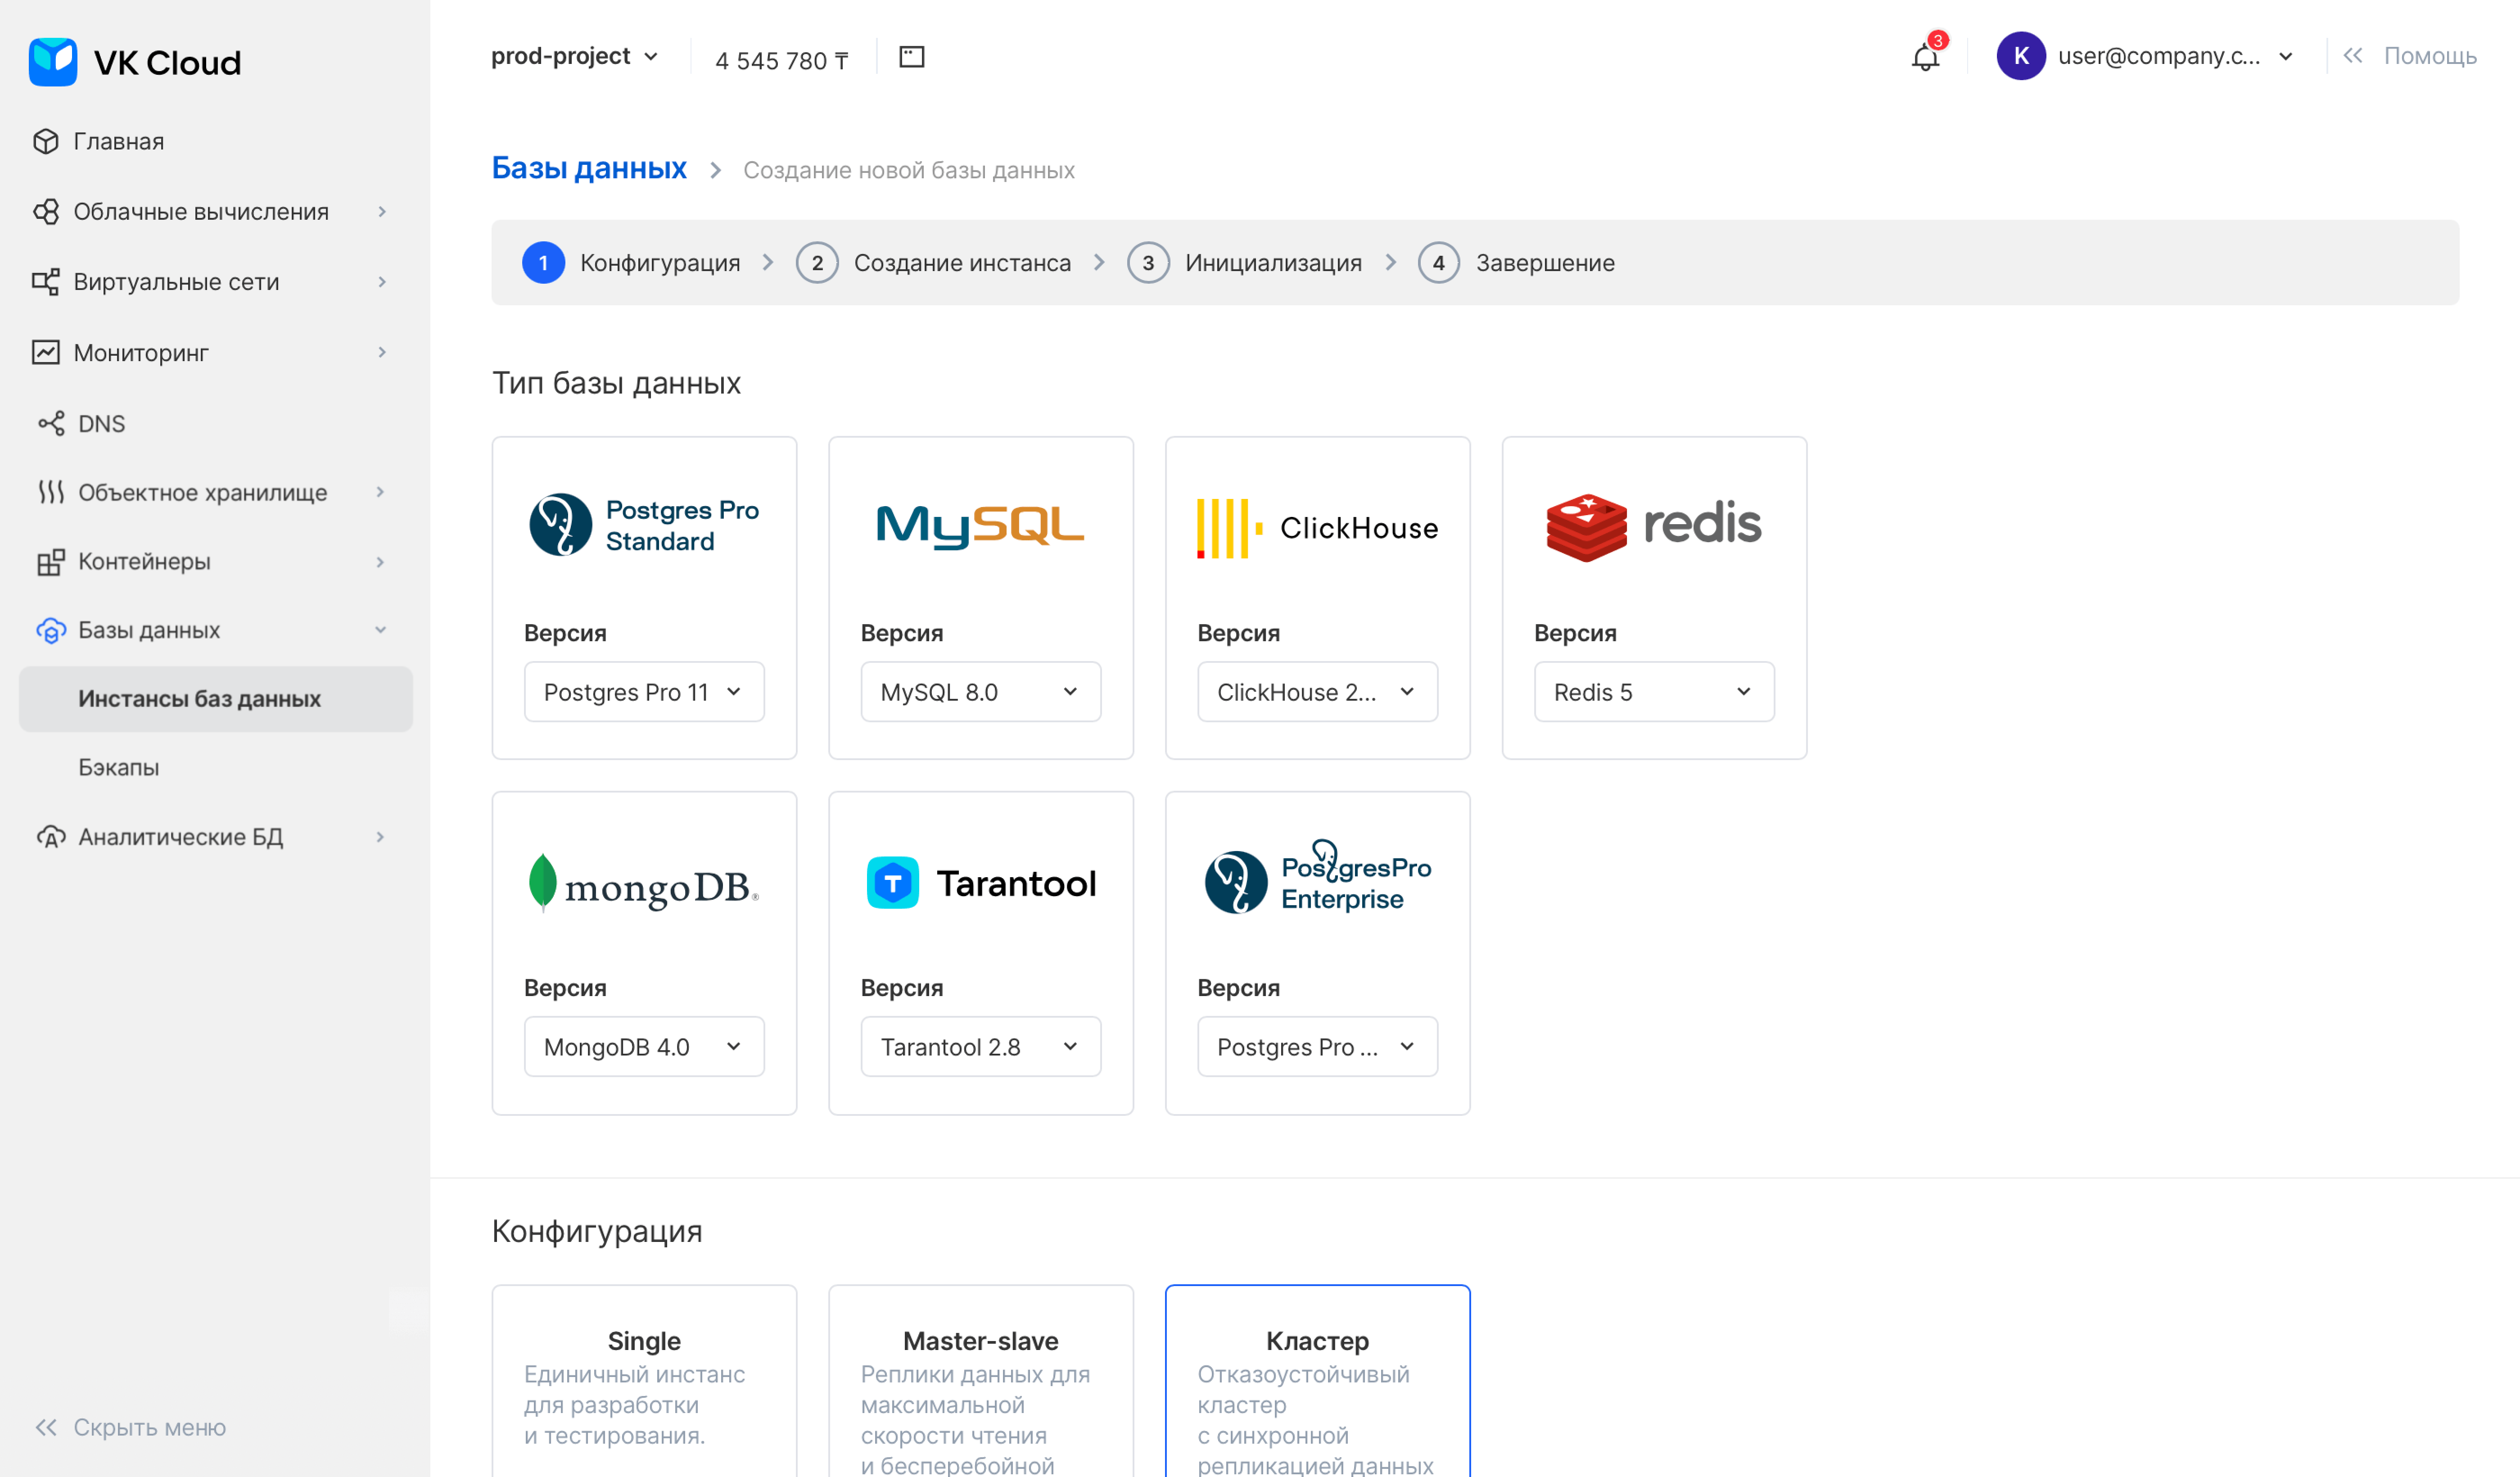Click the Главная menu label
The width and height of the screenshot is (2520, 1477).
[119, 141]
